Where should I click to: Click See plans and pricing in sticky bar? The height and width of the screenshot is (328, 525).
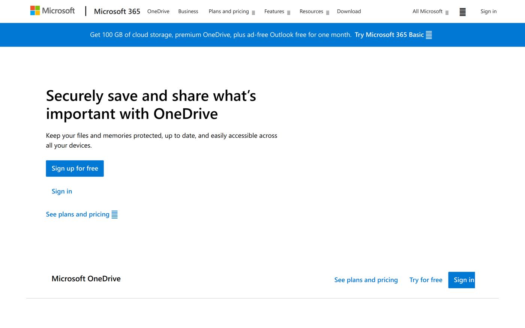point(366,280)
